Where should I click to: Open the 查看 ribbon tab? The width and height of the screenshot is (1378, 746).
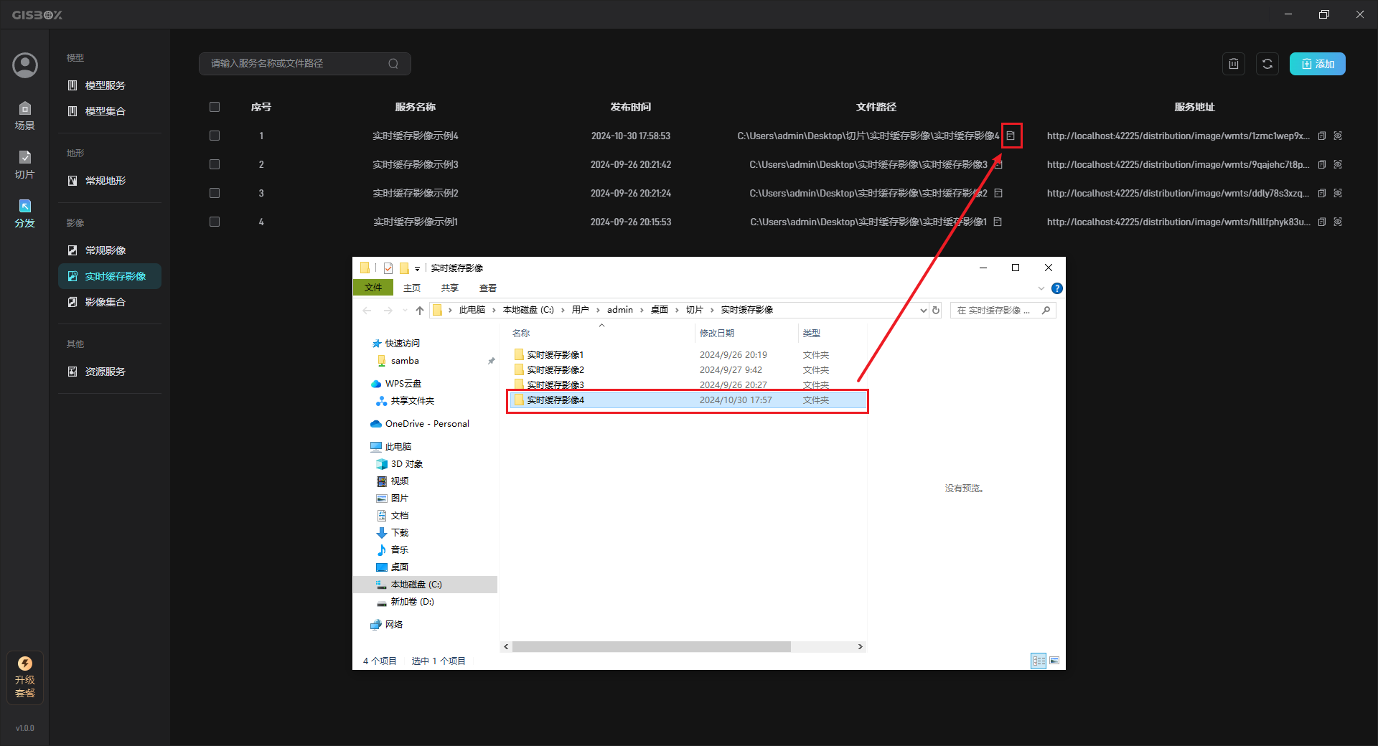click(x=488, y=288)
